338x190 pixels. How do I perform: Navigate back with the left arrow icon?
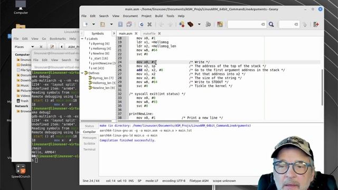(x=161, y=24)
